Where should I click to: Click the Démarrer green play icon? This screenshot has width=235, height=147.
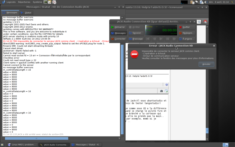click(113, 27)
